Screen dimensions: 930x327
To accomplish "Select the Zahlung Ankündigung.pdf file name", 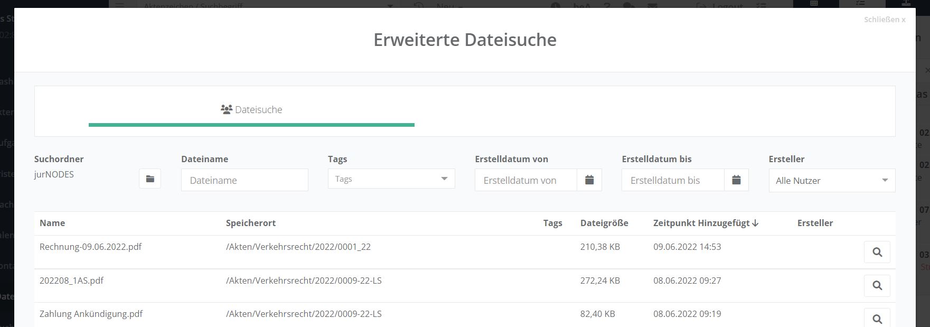I will pyautogui.click(x=91, y=314).
